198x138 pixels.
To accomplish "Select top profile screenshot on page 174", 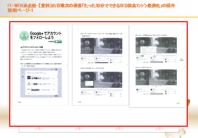I will tap(102, 50).
